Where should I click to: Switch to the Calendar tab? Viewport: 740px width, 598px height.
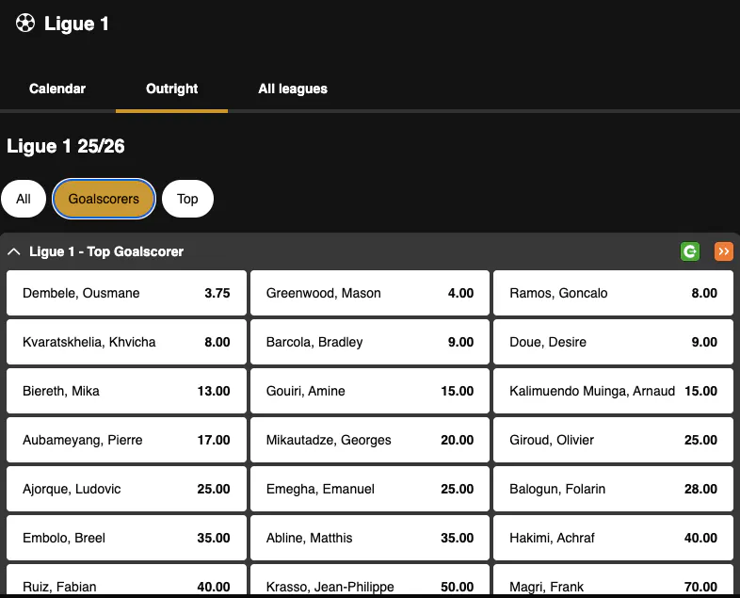coord(57,89)
